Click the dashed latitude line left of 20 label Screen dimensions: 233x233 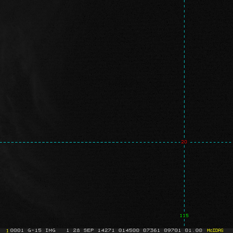tap(90, 143)
